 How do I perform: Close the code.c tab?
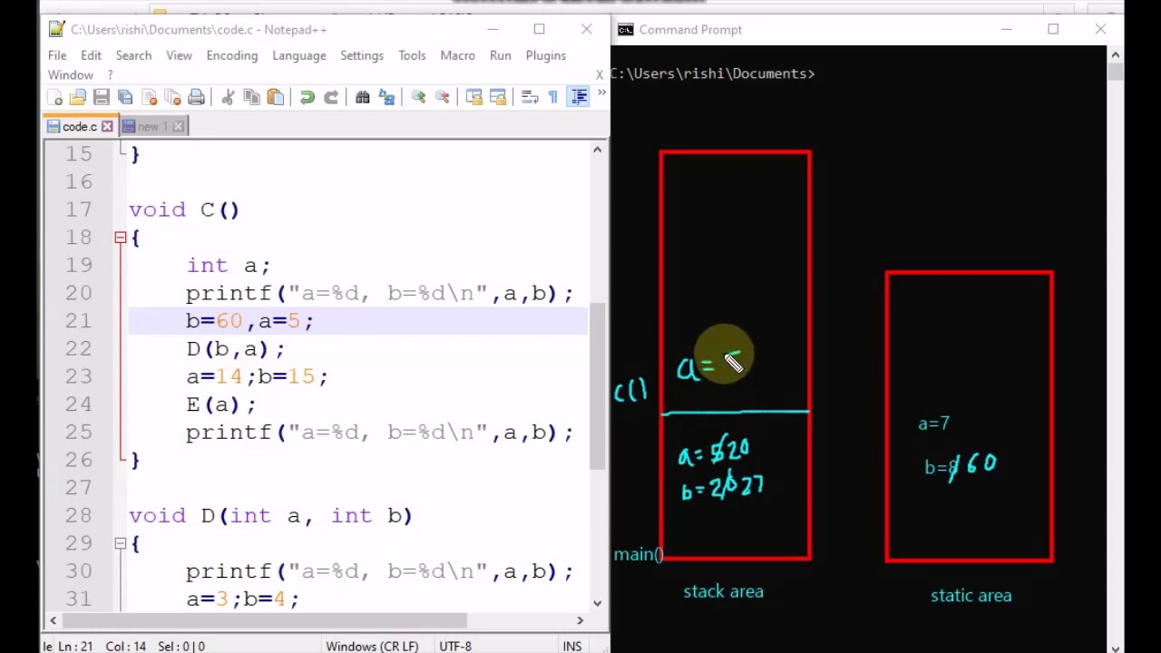coord(107,126)
